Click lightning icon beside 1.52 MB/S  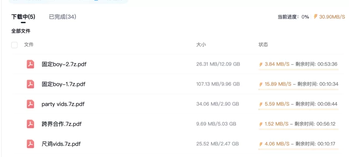pos(261,124)
